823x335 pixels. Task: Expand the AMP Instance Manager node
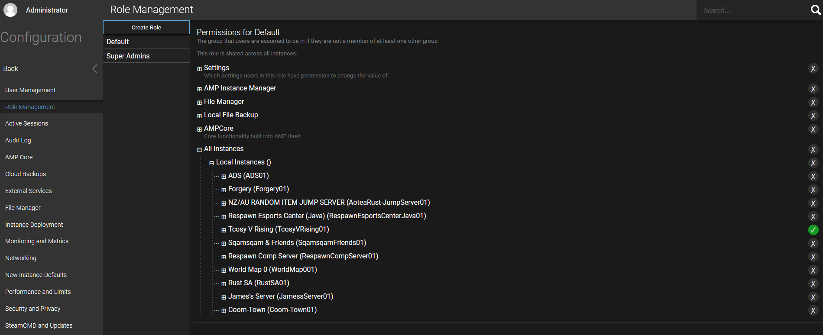pos(199,89)
